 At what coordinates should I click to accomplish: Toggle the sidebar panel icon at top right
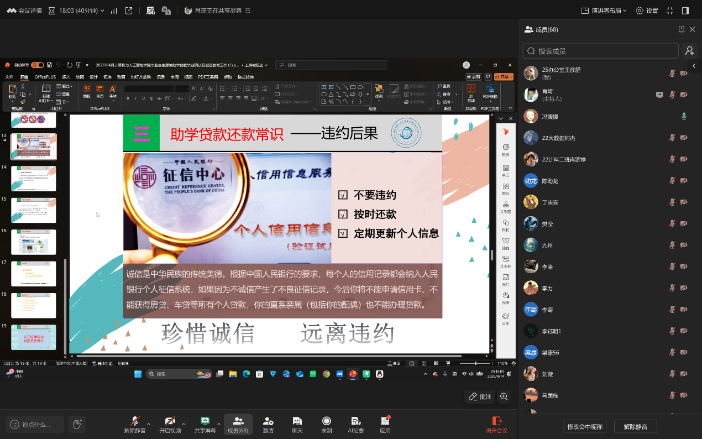(x=685, y=11)
